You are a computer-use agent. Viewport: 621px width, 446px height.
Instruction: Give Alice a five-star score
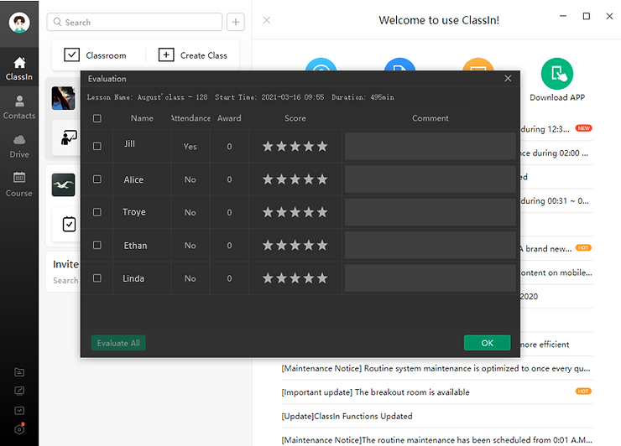coord(322,179)
